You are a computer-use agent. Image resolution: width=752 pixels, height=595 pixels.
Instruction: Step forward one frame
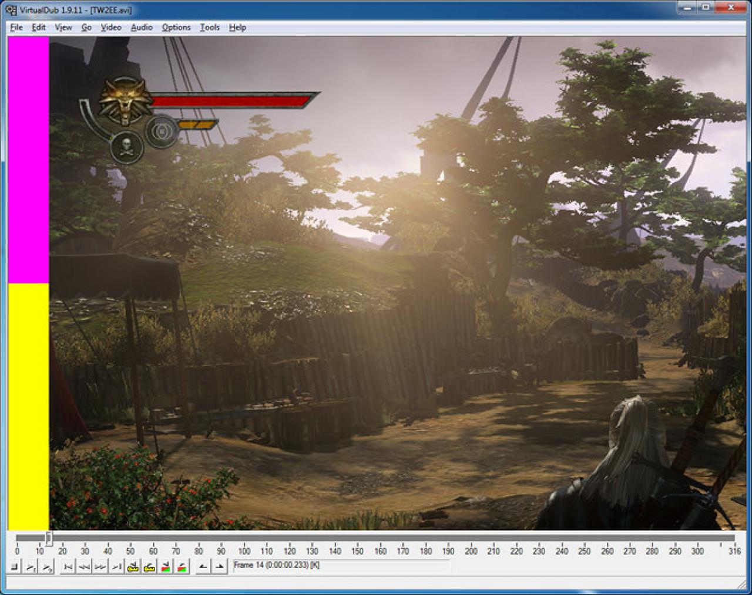coord(100,567)
